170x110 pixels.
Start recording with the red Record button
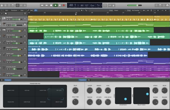click(64, 5)
